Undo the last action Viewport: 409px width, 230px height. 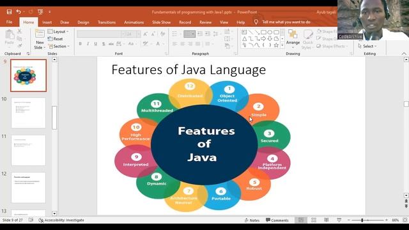click(19, 11)
